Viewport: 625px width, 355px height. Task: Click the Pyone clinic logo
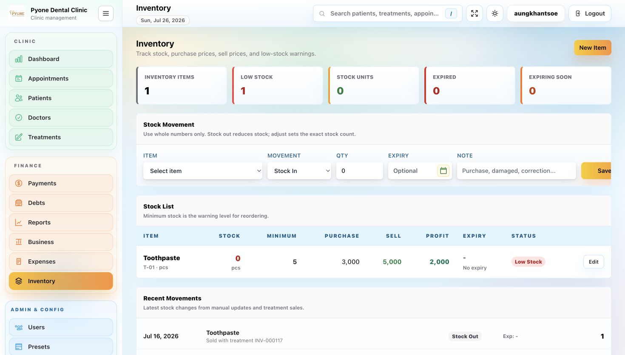(17, 13)
